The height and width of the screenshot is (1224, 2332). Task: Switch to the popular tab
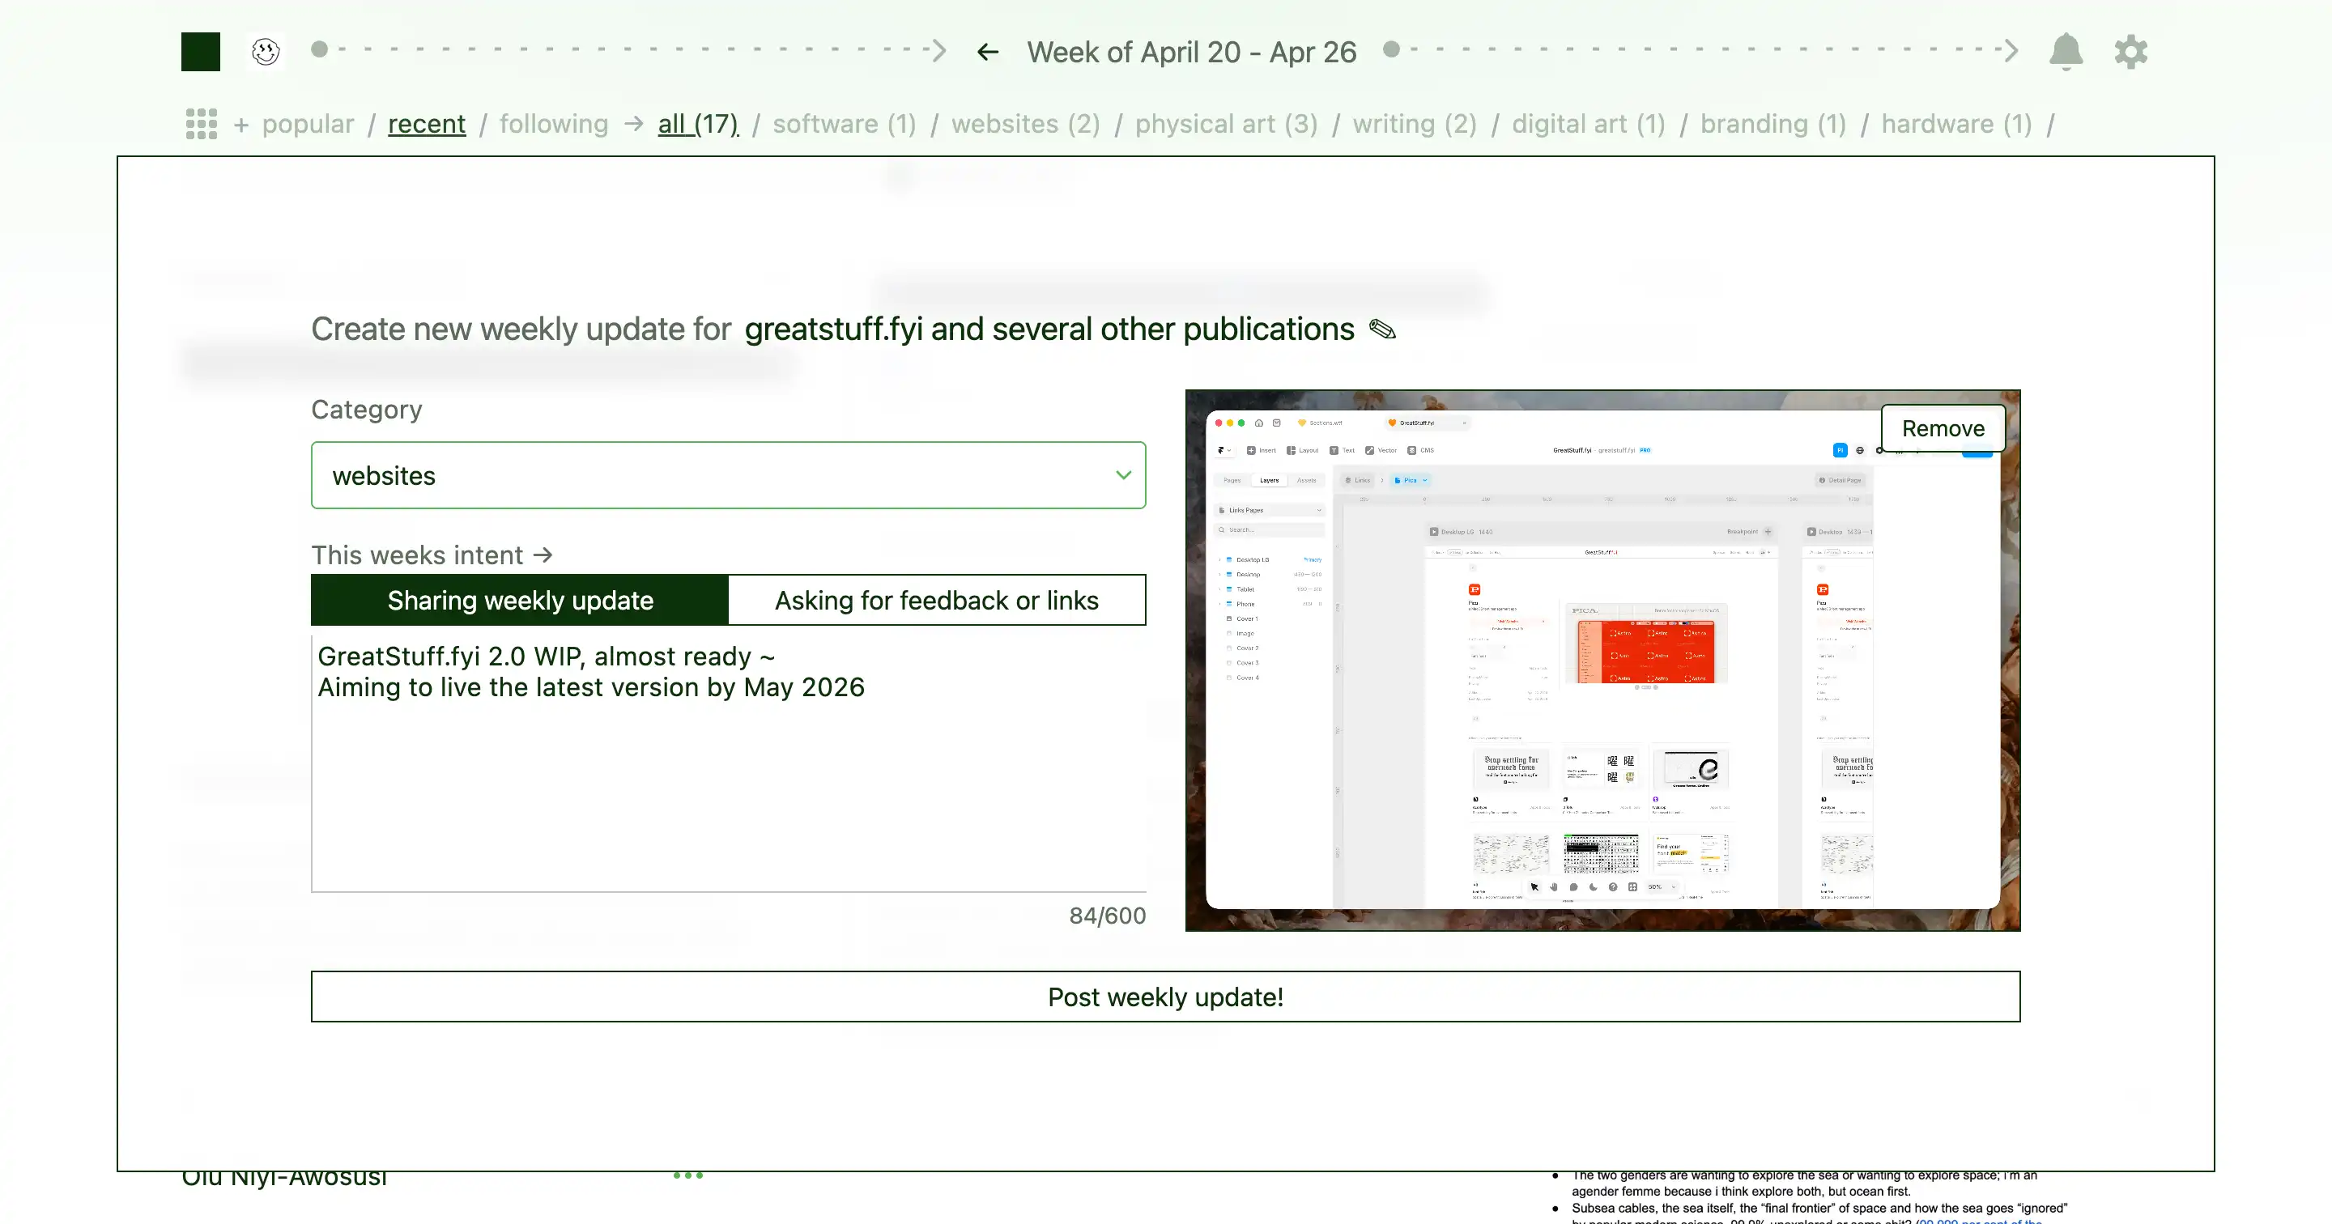coord(308,124)
